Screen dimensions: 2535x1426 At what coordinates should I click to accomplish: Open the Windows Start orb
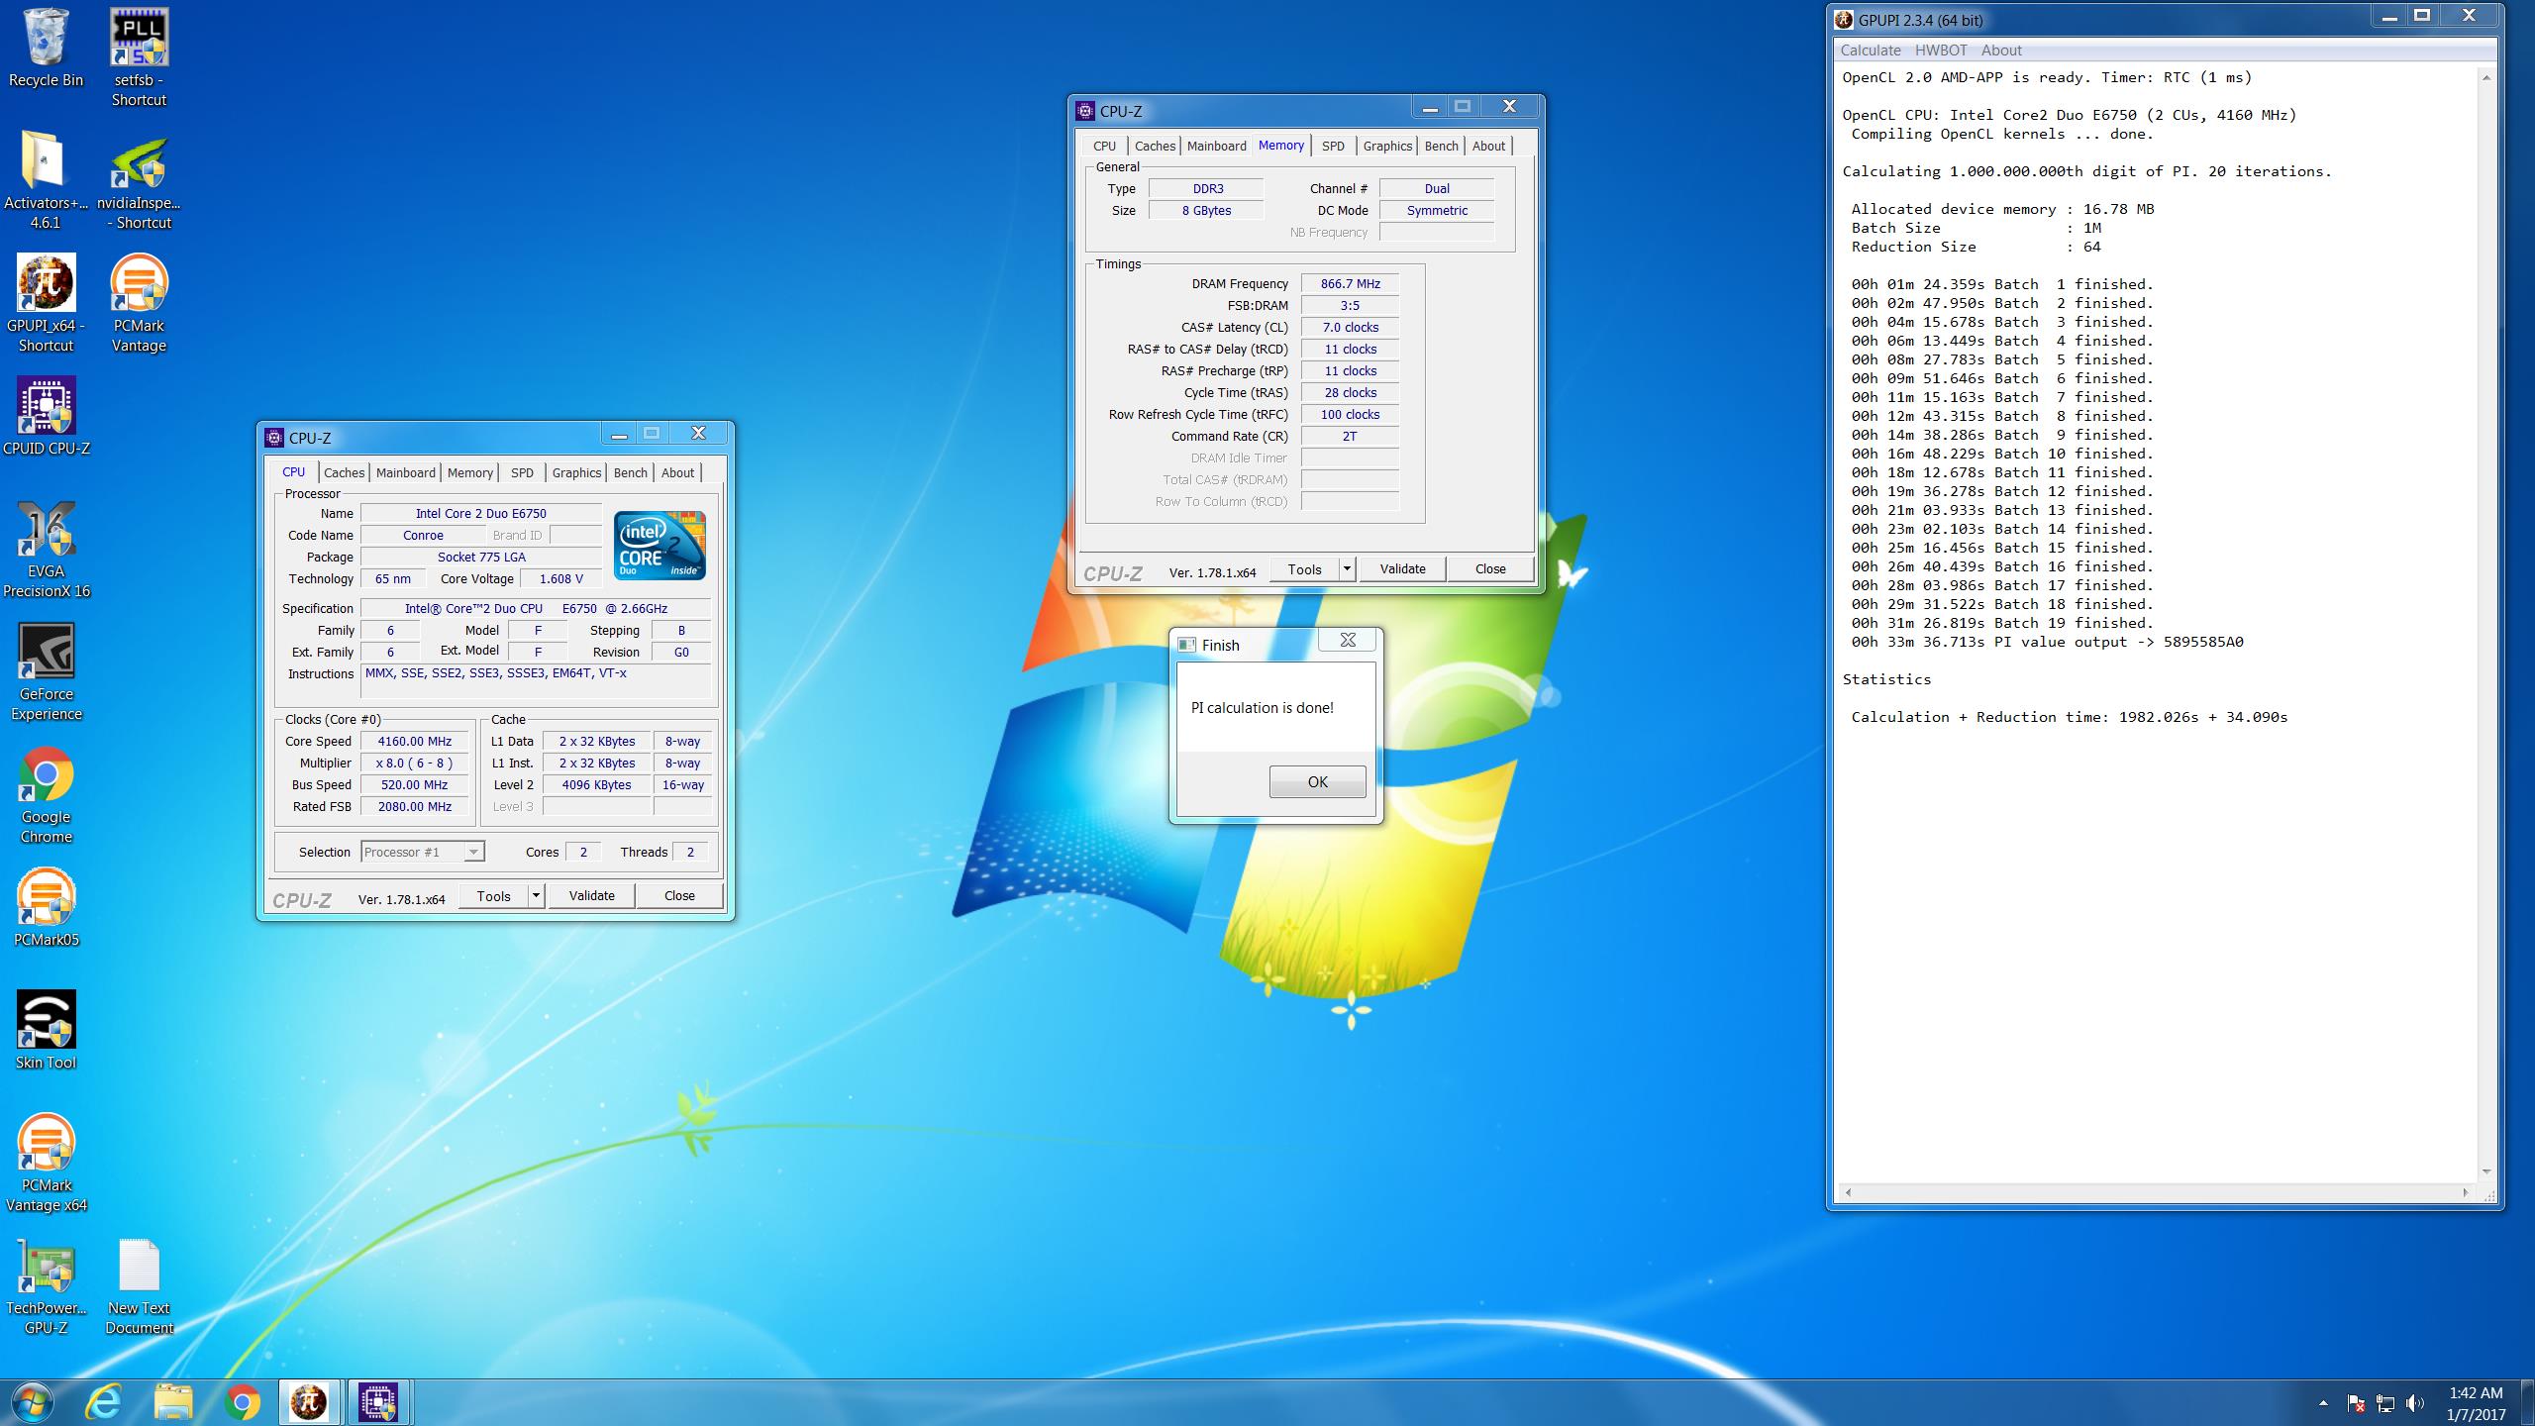pos(33,1402)
